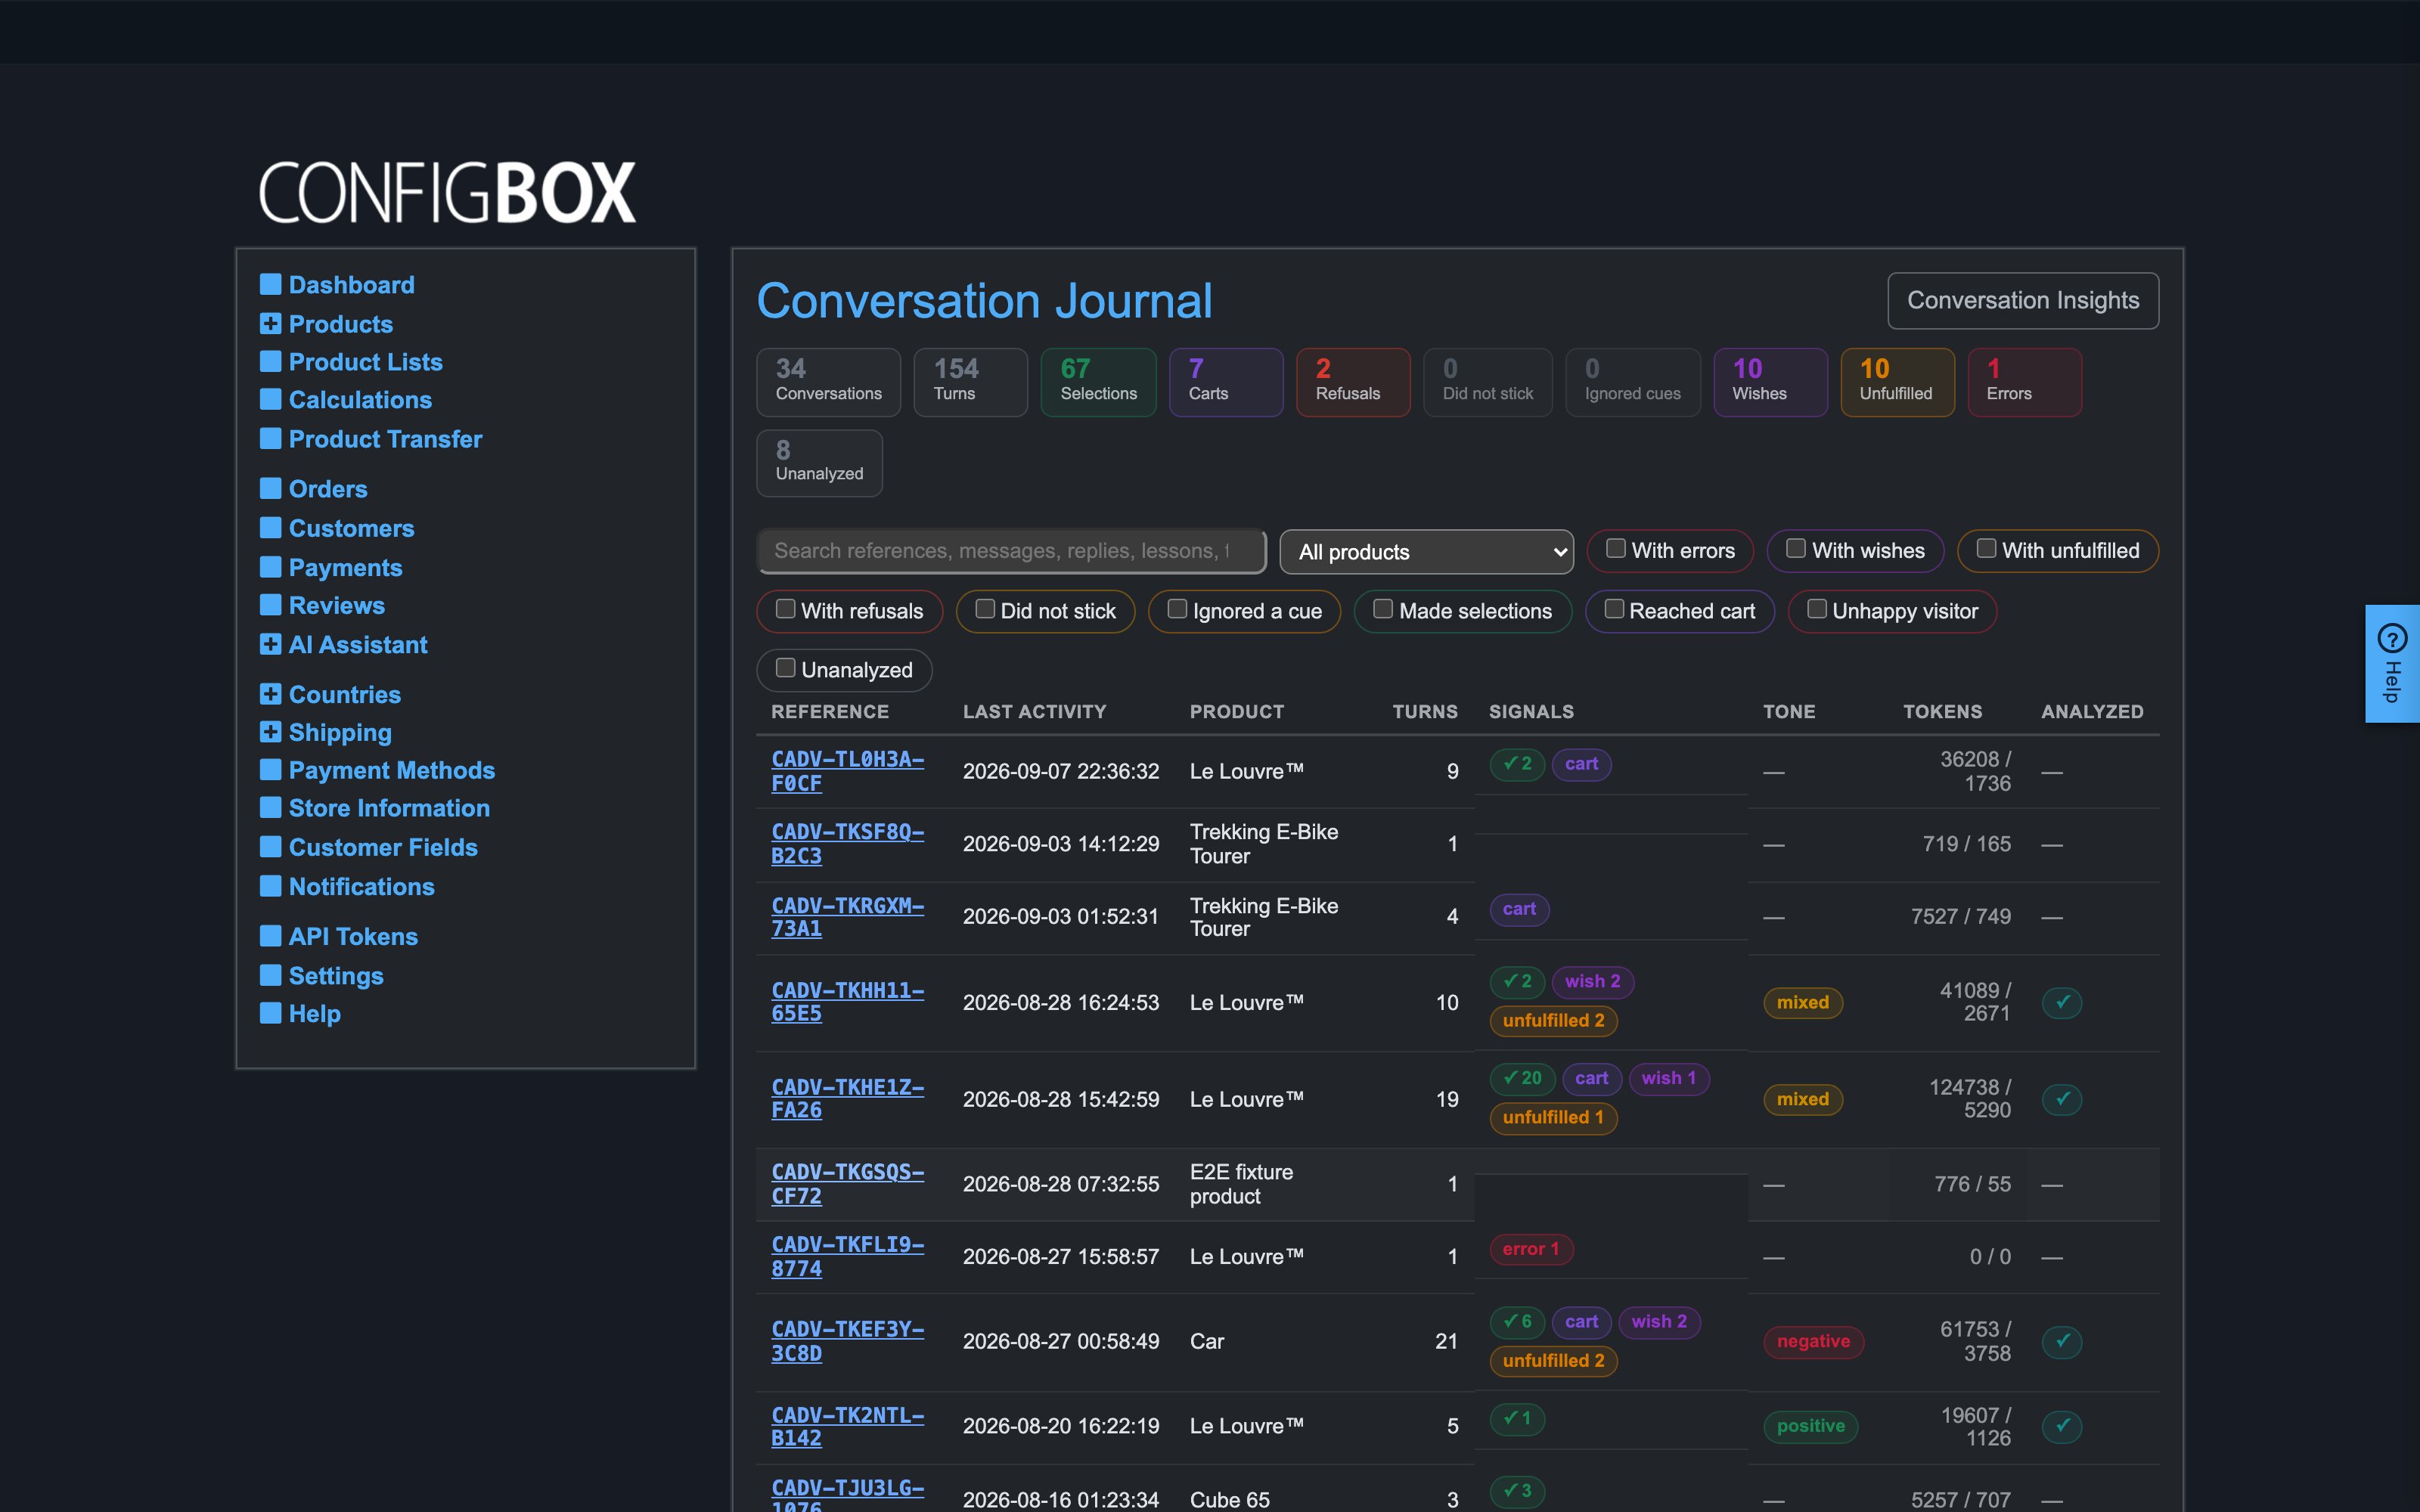Open the All products dropdown
Viewport: 2420px width, 1512px height.
[x=1426, y=551]
